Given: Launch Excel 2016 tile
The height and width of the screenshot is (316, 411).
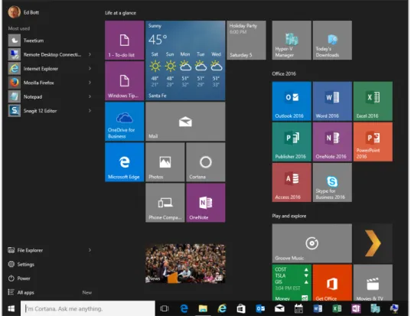Looking at the screenshot, I should pyautogui.click(x=373, y=101).
